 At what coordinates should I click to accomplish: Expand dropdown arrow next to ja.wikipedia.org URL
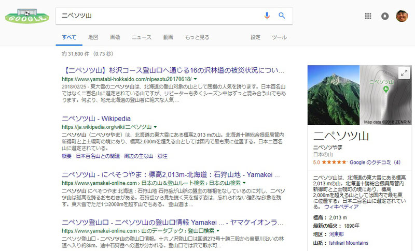155,127
